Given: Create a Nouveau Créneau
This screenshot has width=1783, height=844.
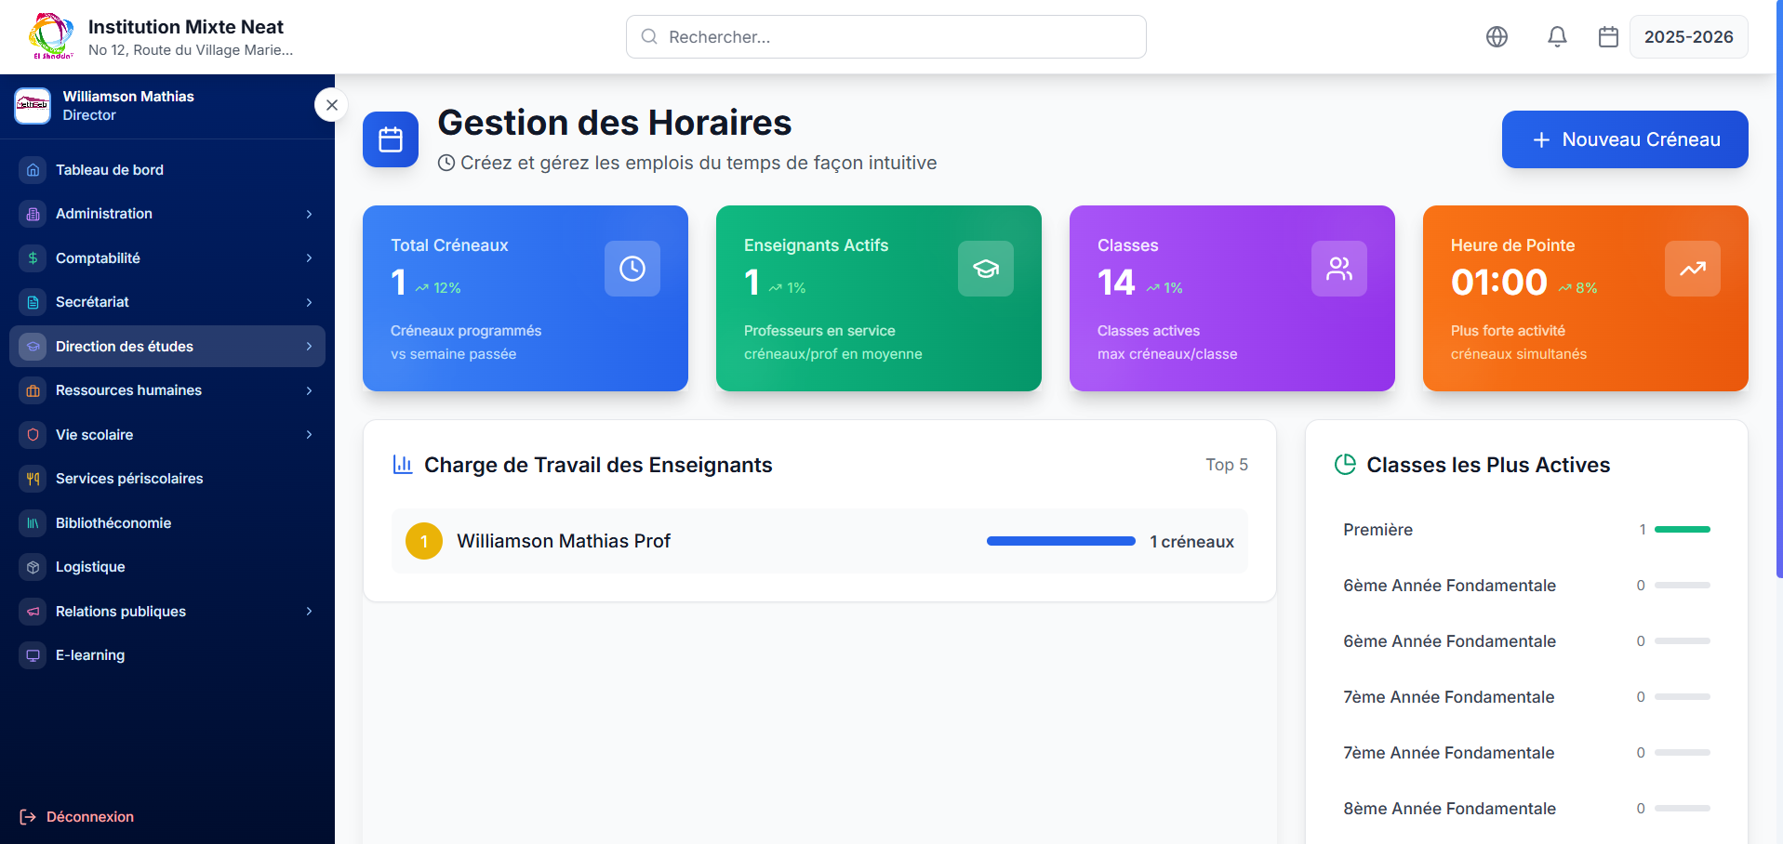Looking at the screenshot, I should coord(1624,139).
